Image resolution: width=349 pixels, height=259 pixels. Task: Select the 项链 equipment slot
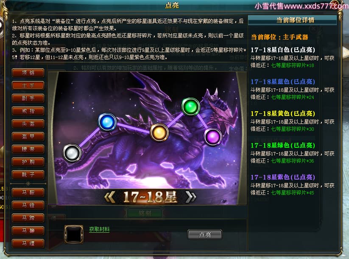tap(28, 73)
